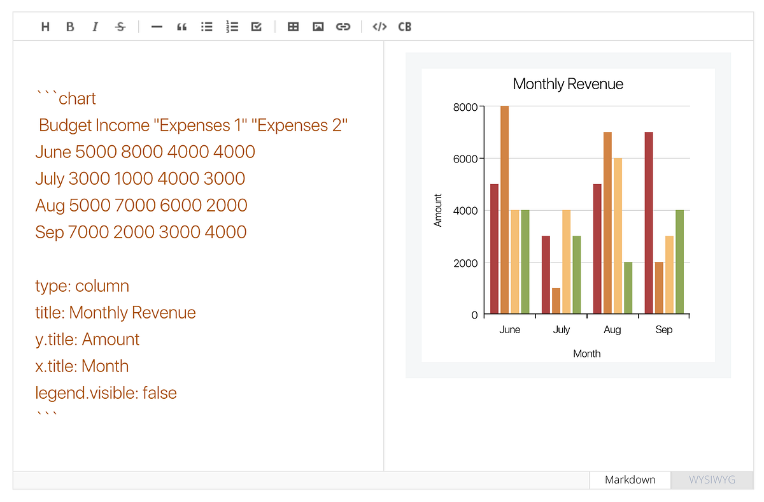764x502 pixels.
Task: Click the 8000 y-axis tick label
Action: click(x=465, y=106)
